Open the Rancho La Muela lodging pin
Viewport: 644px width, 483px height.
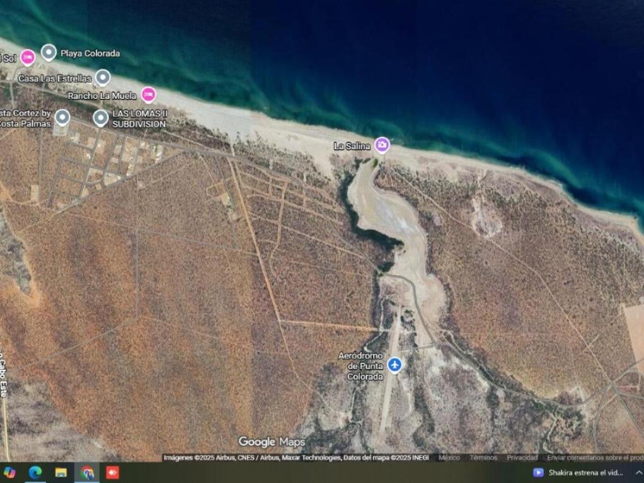pos(148,94)
